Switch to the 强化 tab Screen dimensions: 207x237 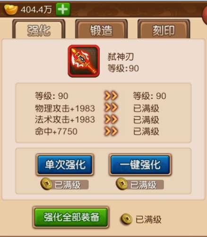pos(39,30)
